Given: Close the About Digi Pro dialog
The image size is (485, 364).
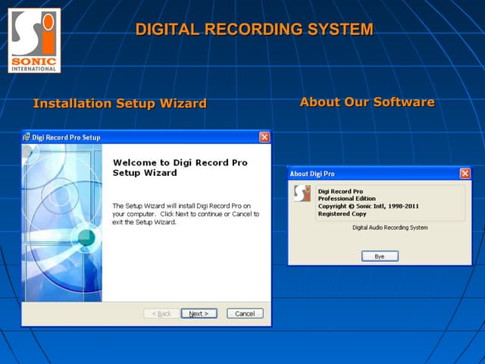Looking at the screenshot, I should tap(465, 174).
